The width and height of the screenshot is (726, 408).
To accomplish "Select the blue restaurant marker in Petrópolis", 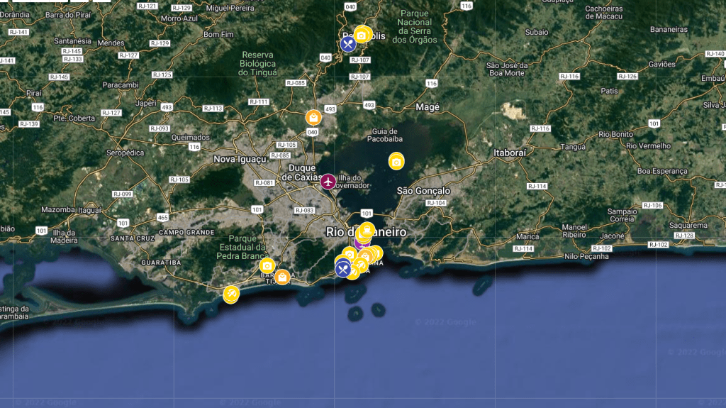I will point(347,44).
